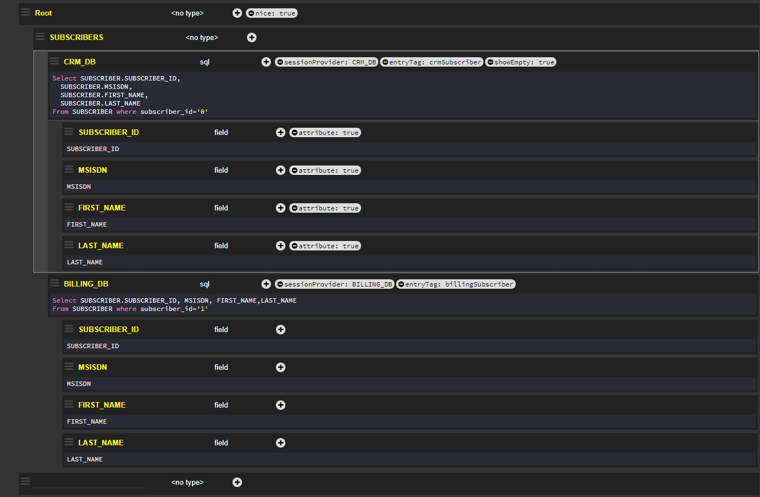760x497 pixels.
Task: Click the plus icon on Root row
Action: click(237, 13)
